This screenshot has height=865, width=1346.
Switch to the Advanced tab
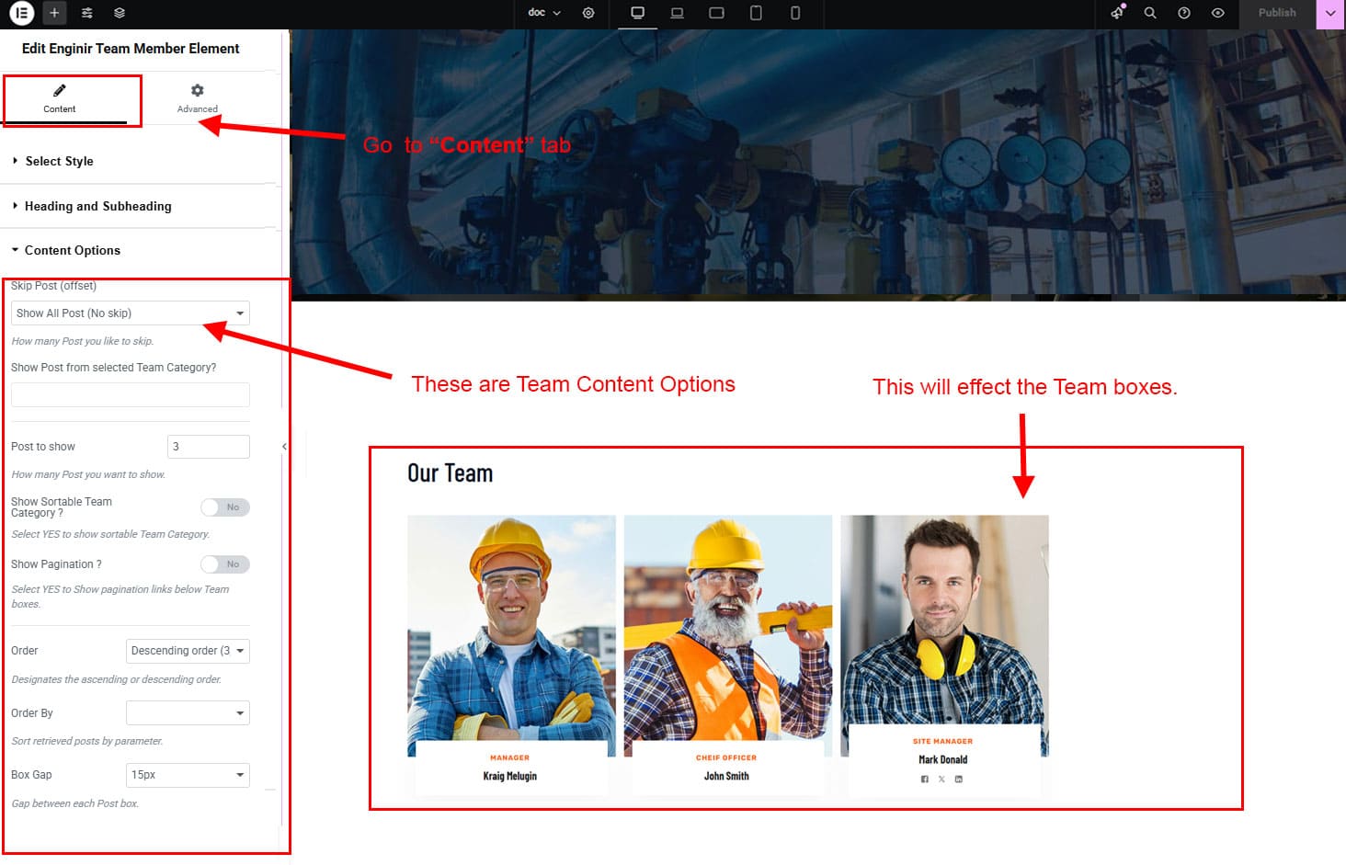[x=197, y=97]
